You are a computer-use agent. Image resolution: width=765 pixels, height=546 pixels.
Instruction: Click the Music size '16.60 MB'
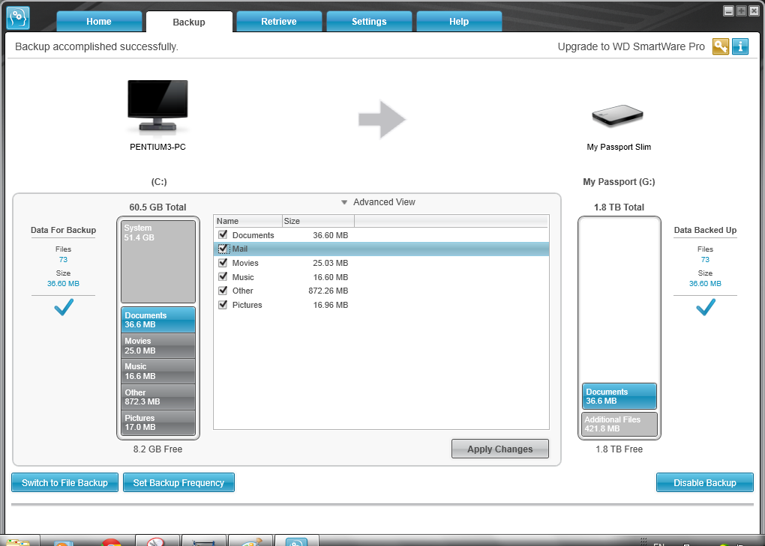coord(330,277)
